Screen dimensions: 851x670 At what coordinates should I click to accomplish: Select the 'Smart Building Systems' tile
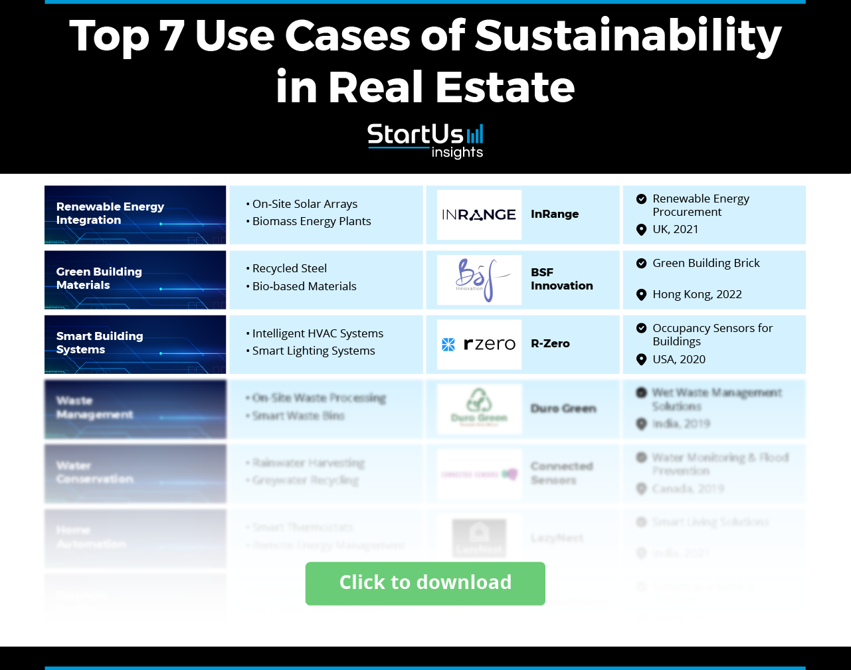click(x=136, y=344)
